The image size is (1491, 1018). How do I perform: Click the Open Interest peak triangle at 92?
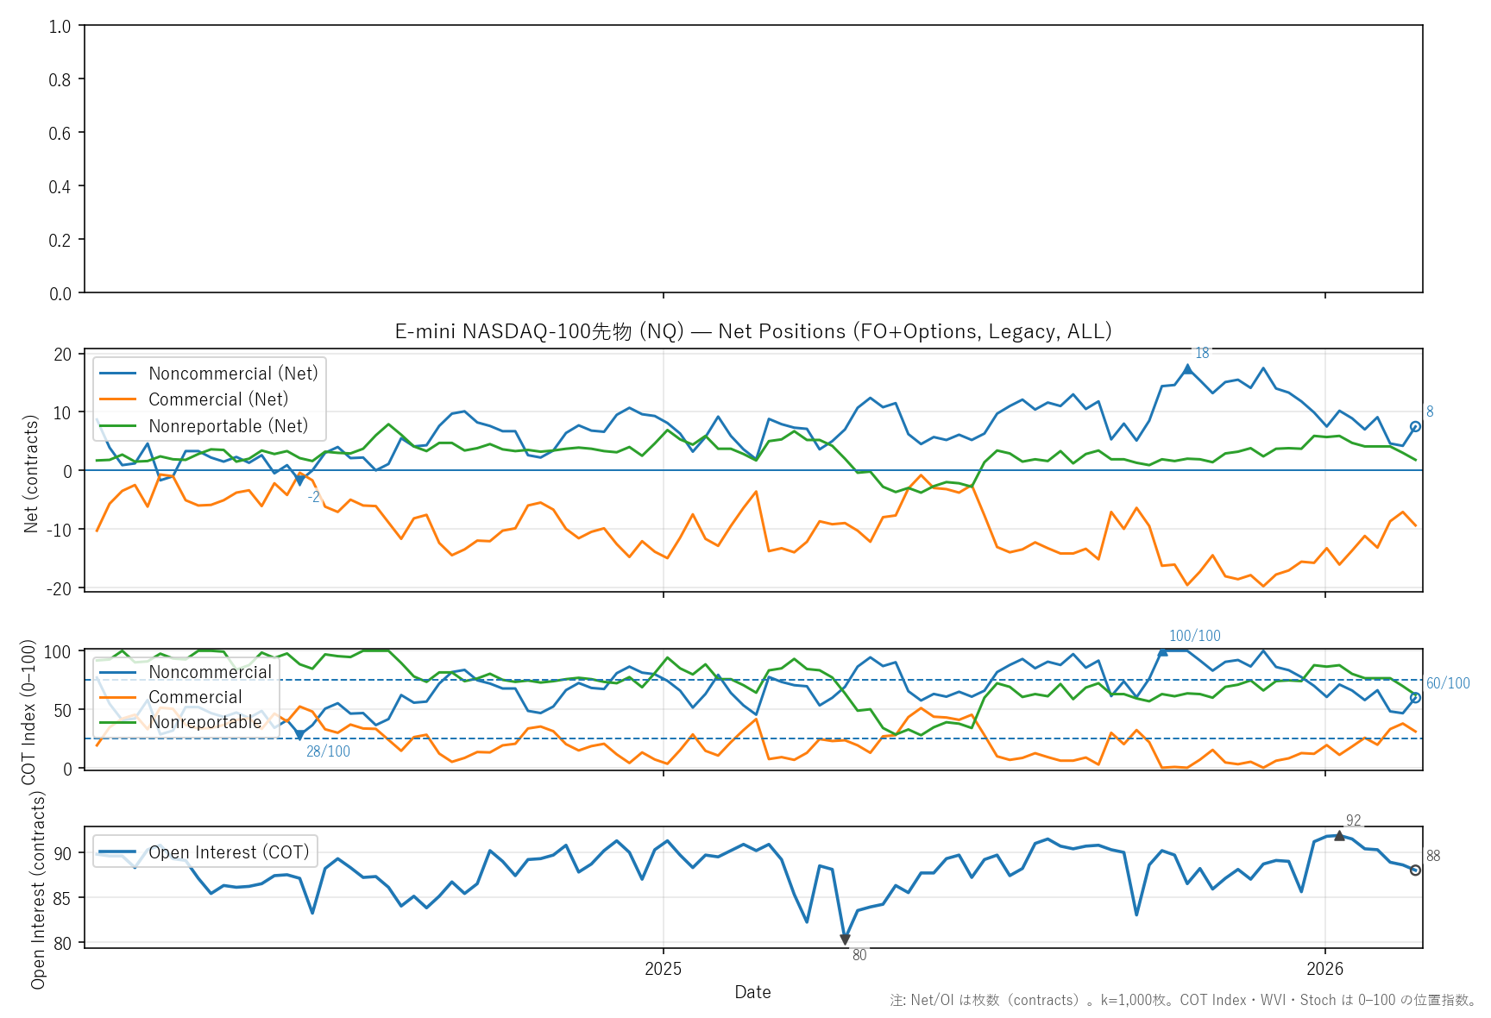click(x=1339, y=835)
